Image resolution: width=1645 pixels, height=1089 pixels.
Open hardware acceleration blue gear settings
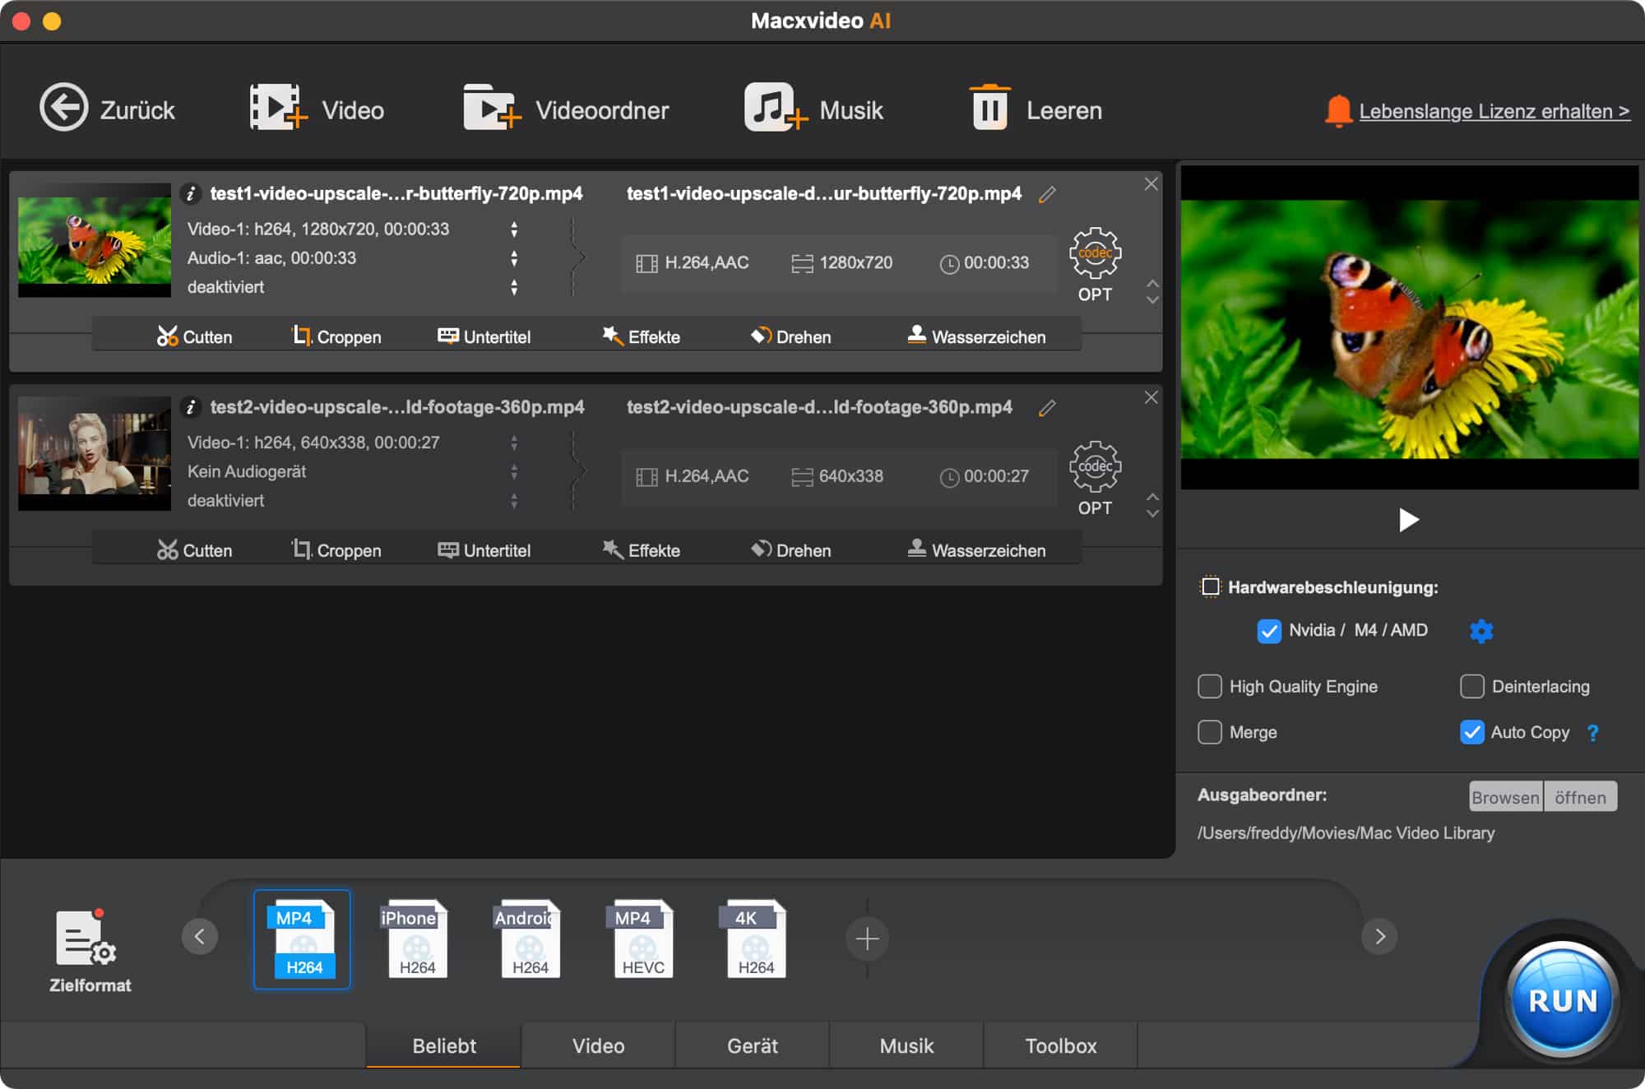tap(1480, 631)
